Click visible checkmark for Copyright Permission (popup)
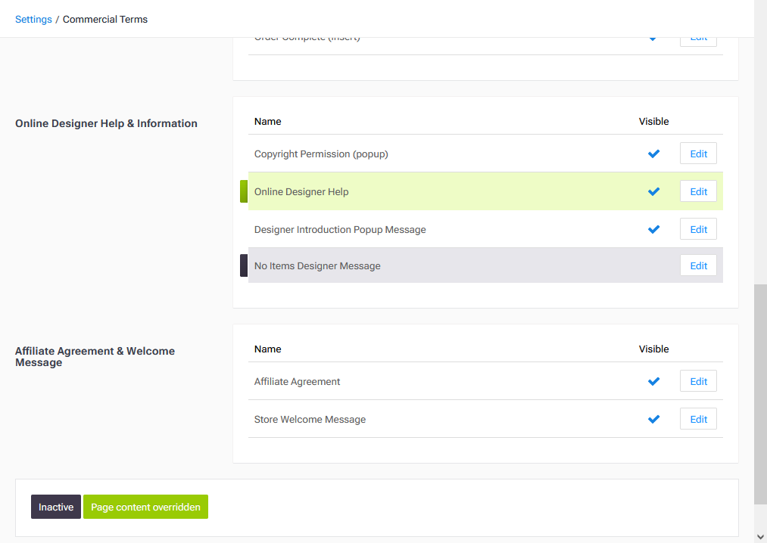Viewport: 767px width, 543px height. [x=653, y=154]
